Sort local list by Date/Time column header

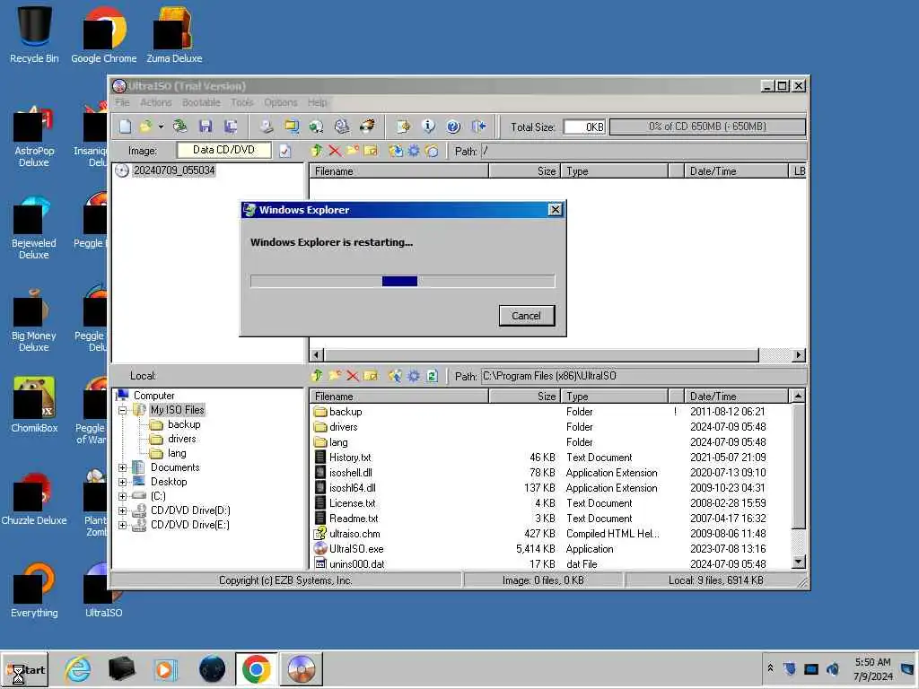point(736,396)
